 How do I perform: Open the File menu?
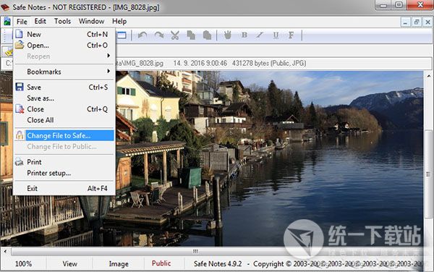pos(22,22)
